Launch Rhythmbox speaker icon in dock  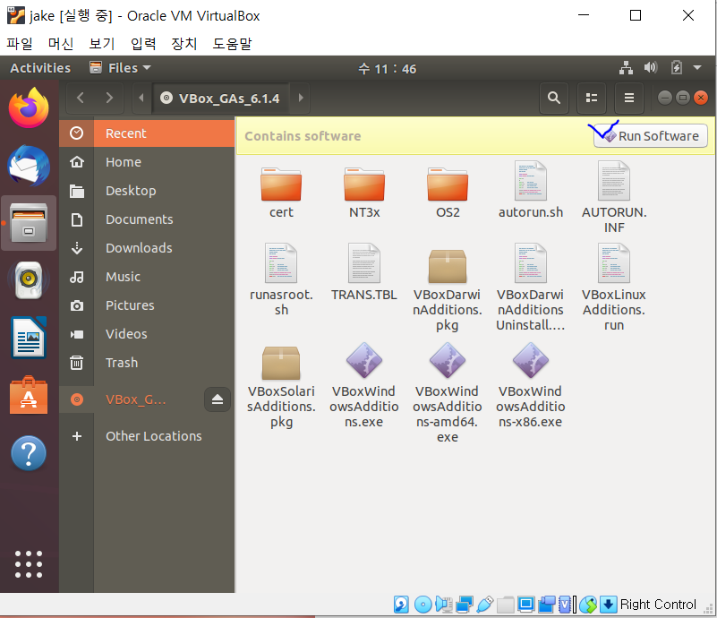coord(29,280)
